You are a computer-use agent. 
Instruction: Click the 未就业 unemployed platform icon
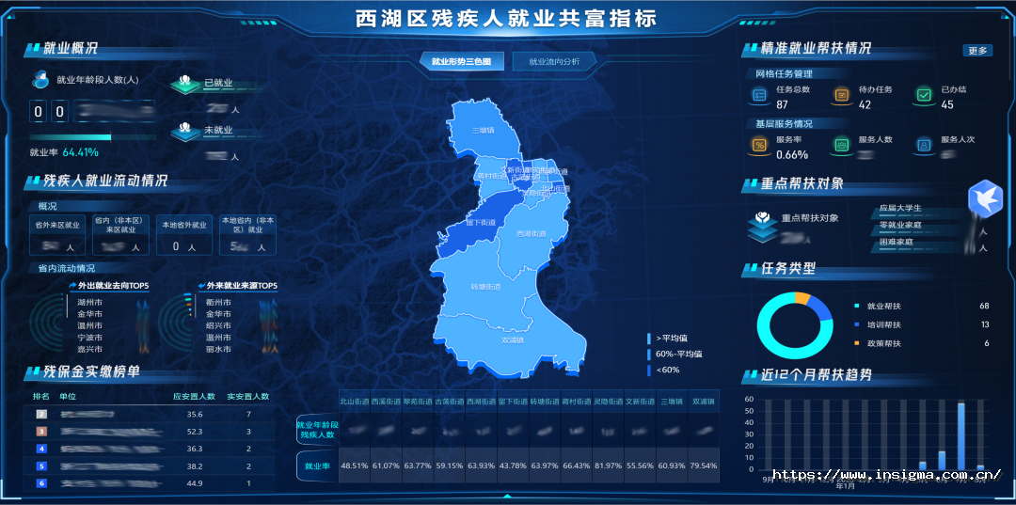pyautogui.click(x=186, y=132)
